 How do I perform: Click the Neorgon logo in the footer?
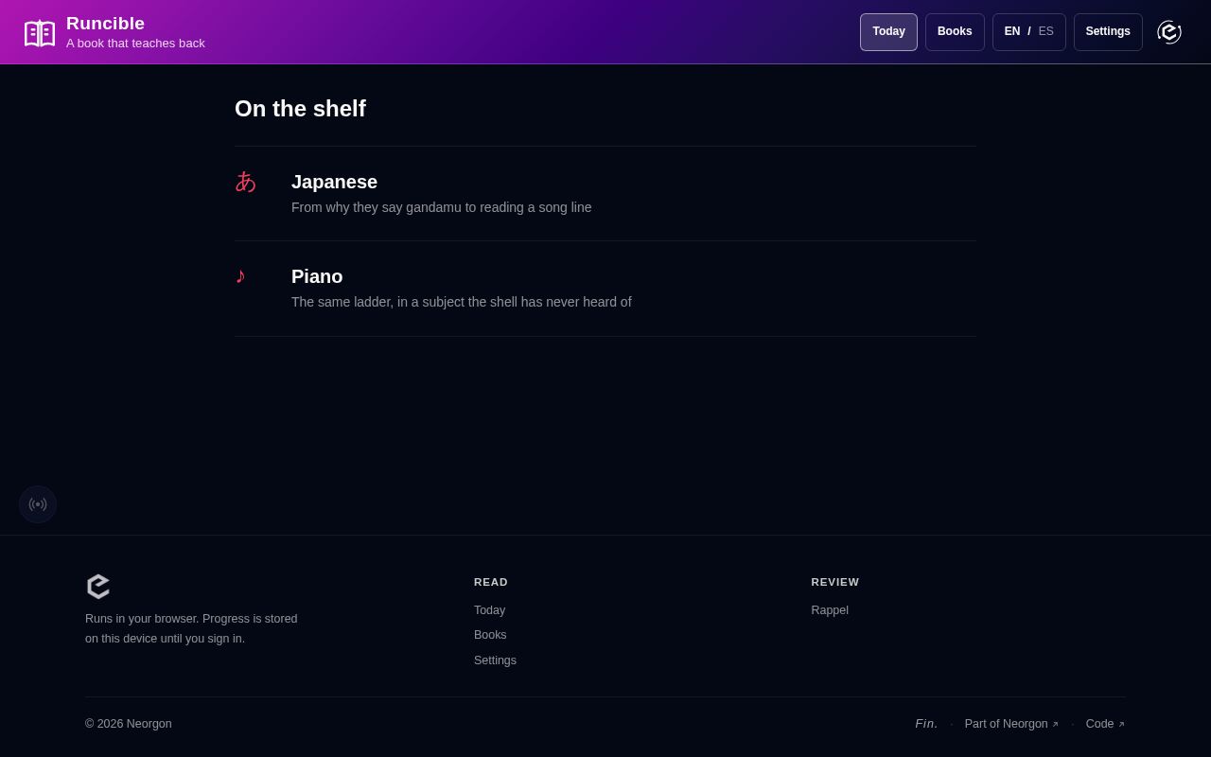98,587
